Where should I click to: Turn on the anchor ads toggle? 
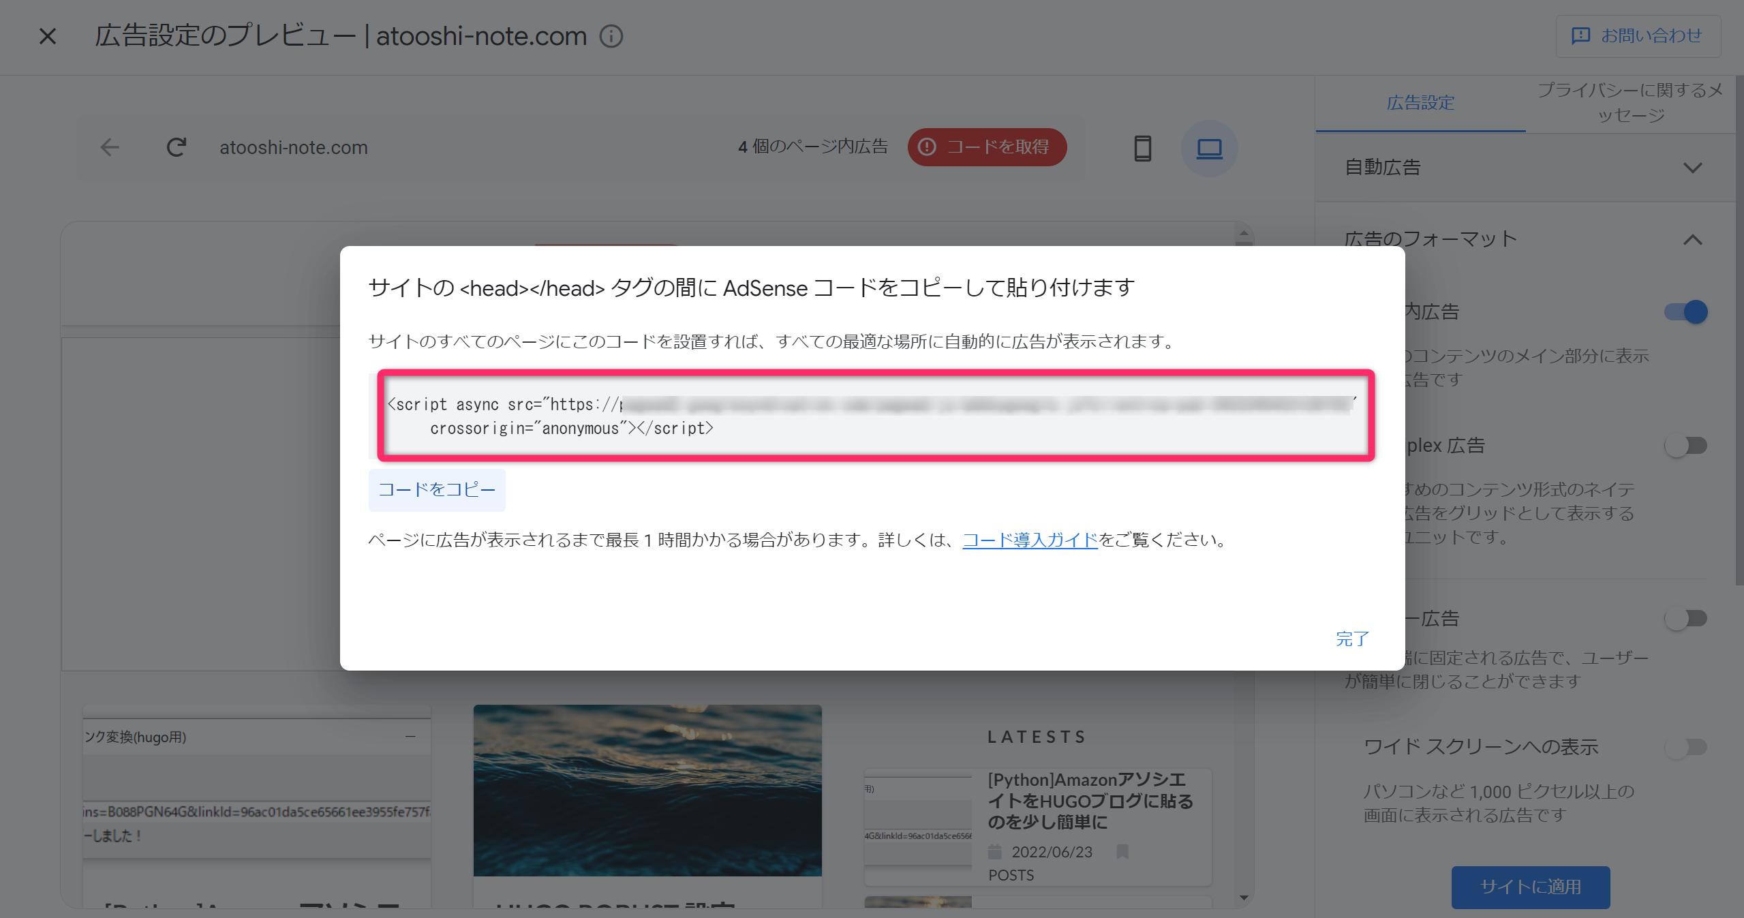tap(1686, 618)
